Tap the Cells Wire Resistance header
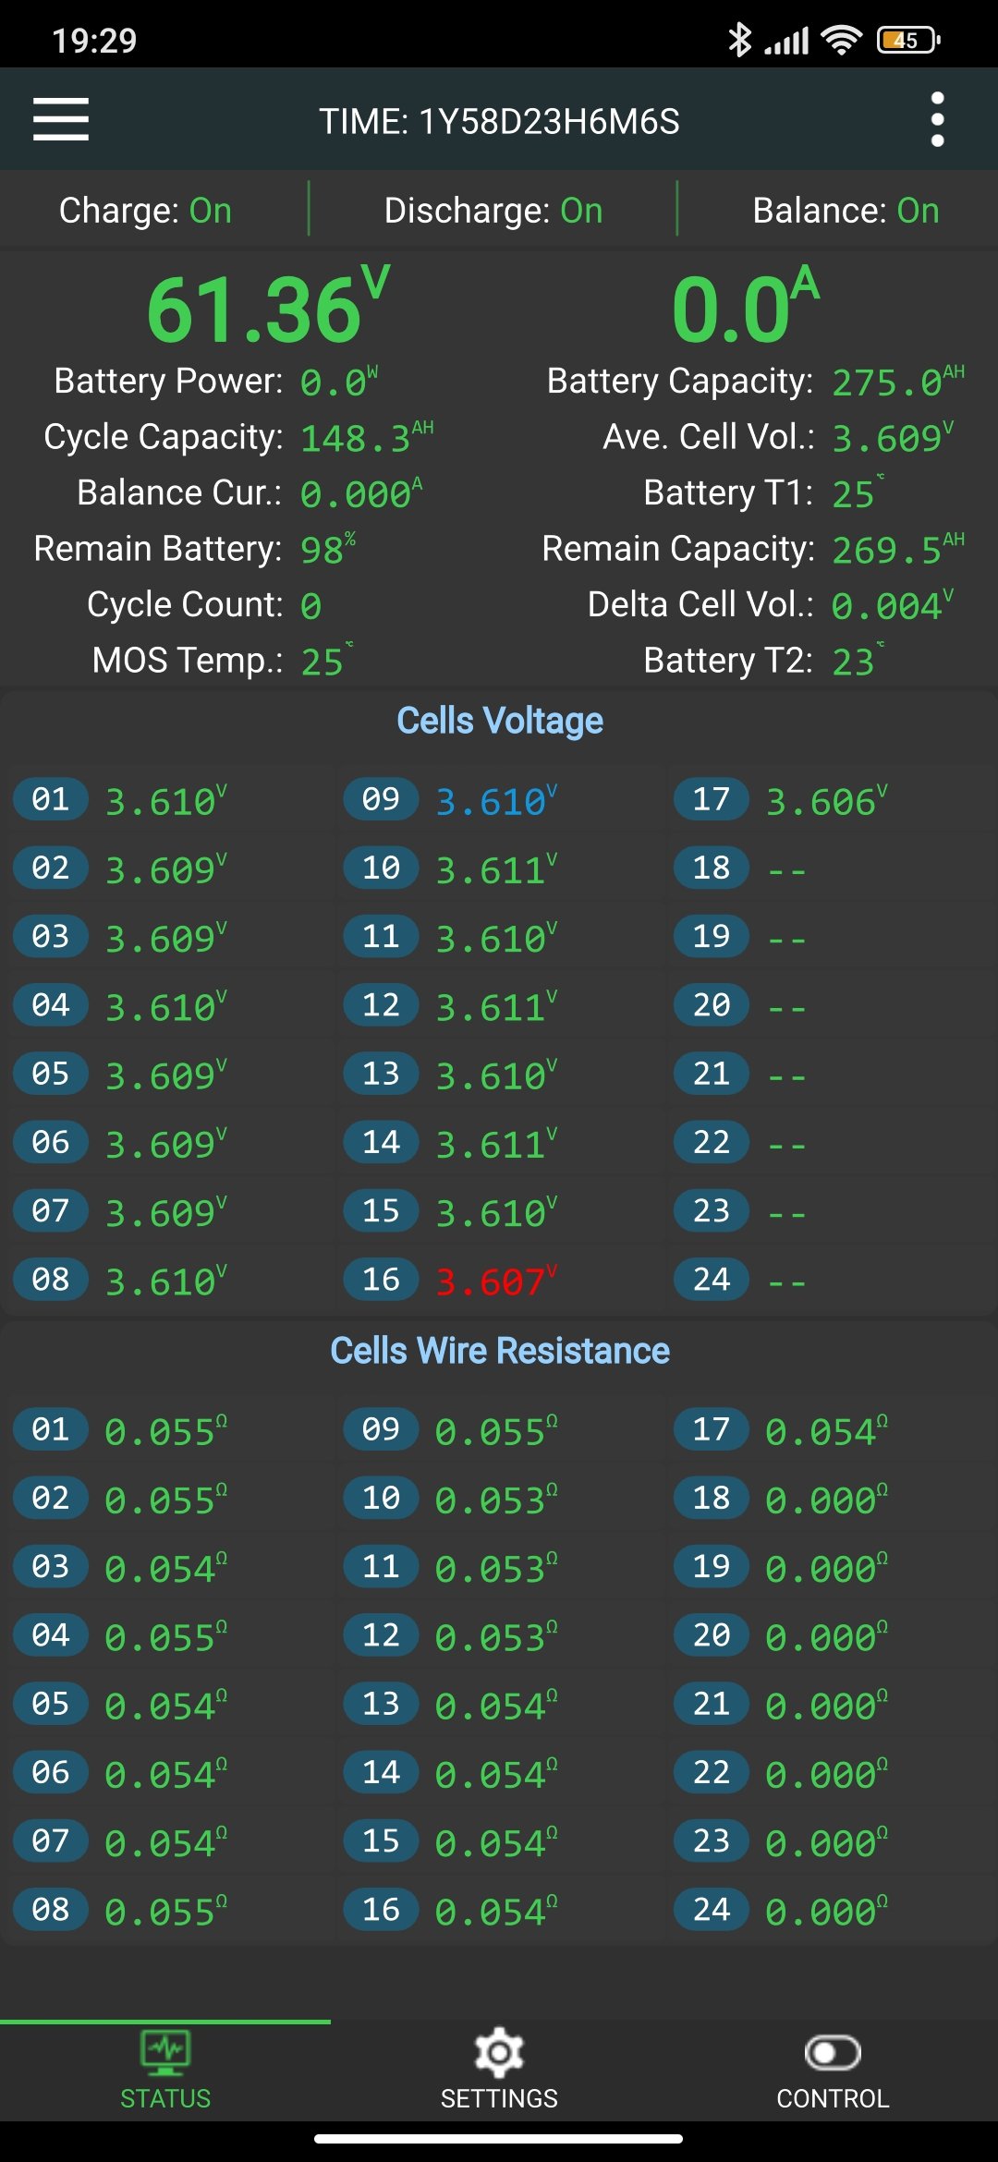This screenshot has width=998, height=2162. click(500, 1351)
